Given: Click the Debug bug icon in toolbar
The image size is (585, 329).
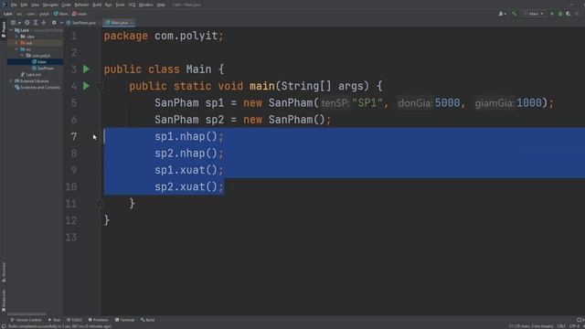Looking at the screenshot, I should point(560,14).
